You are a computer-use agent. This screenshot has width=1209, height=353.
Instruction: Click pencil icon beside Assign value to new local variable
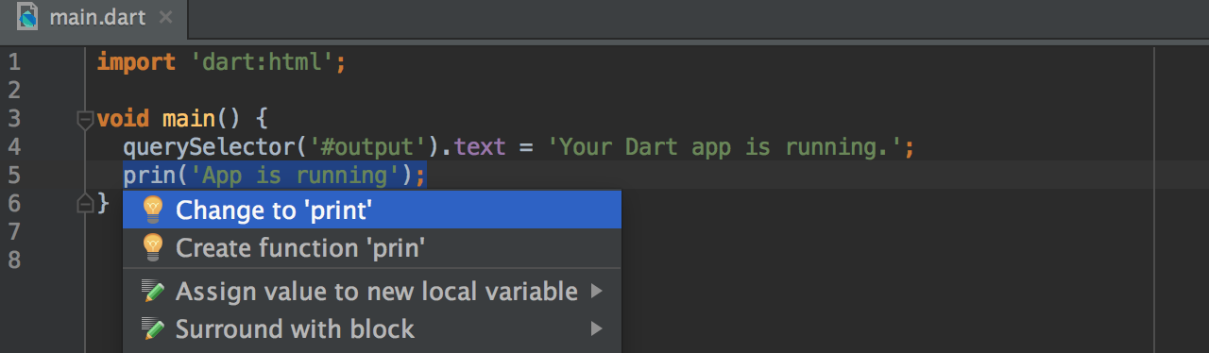[152, 291]
